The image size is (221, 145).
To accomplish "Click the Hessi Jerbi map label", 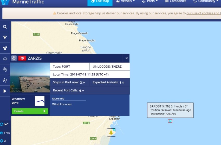I will tap(72, 24).
